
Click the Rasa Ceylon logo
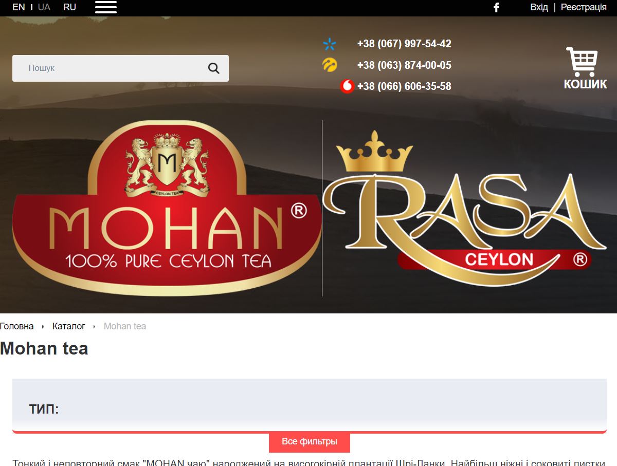tap(464, 208)
